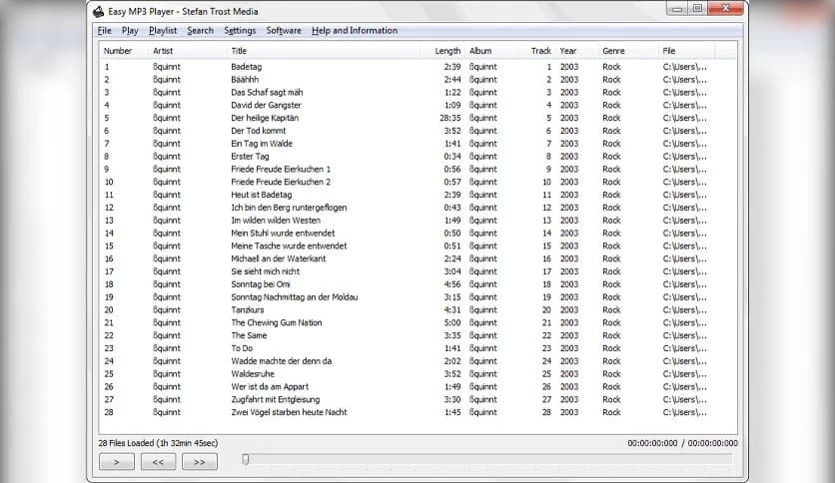The height and width of the screenshot is (483, 835).
Task: Select Ich bin den Berg runtergeflogen
Action: click(289, 208)
